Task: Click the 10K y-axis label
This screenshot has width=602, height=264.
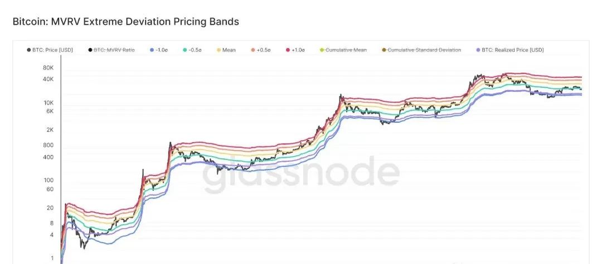Action: point(48,103)
